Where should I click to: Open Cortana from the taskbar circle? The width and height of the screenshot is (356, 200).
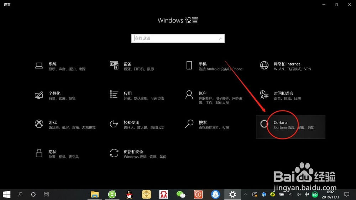click(x=33, y=195)
